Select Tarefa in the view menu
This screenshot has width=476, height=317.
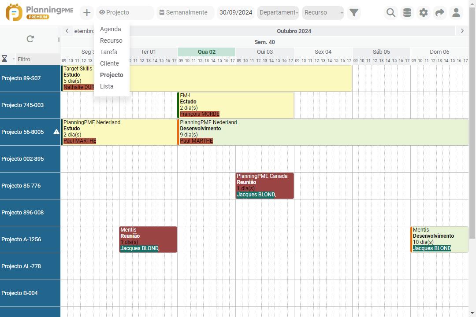tap(109, 52)
